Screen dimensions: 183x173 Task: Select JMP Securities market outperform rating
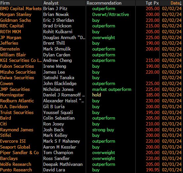(x=112, y=89)
